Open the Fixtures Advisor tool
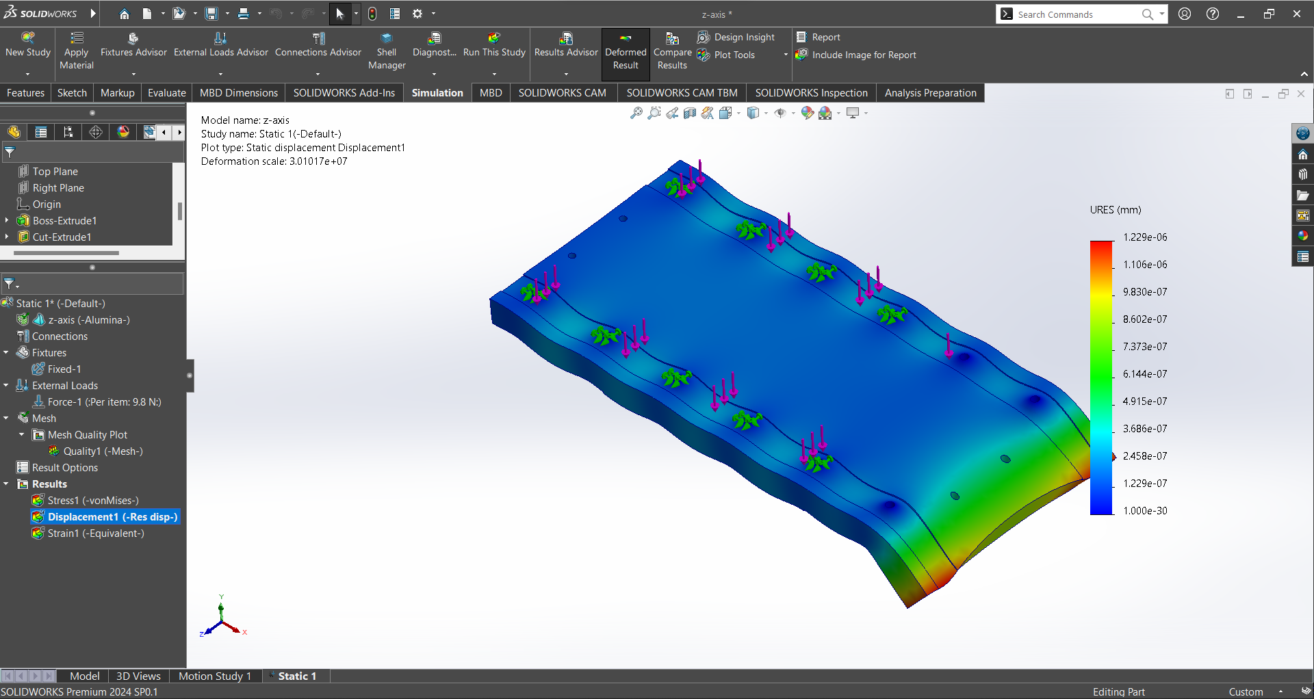1314x699 pixels. point(133,39)
